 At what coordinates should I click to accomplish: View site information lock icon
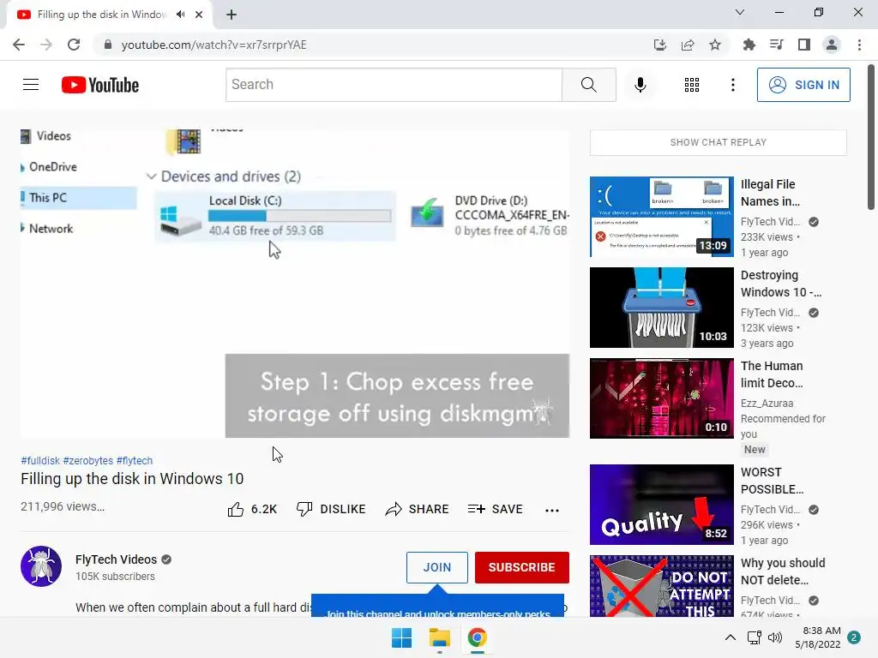point(108,45)
